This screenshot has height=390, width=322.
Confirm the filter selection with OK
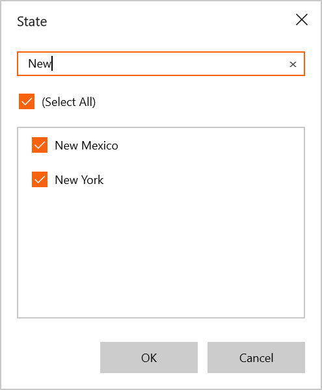(149, 357)
